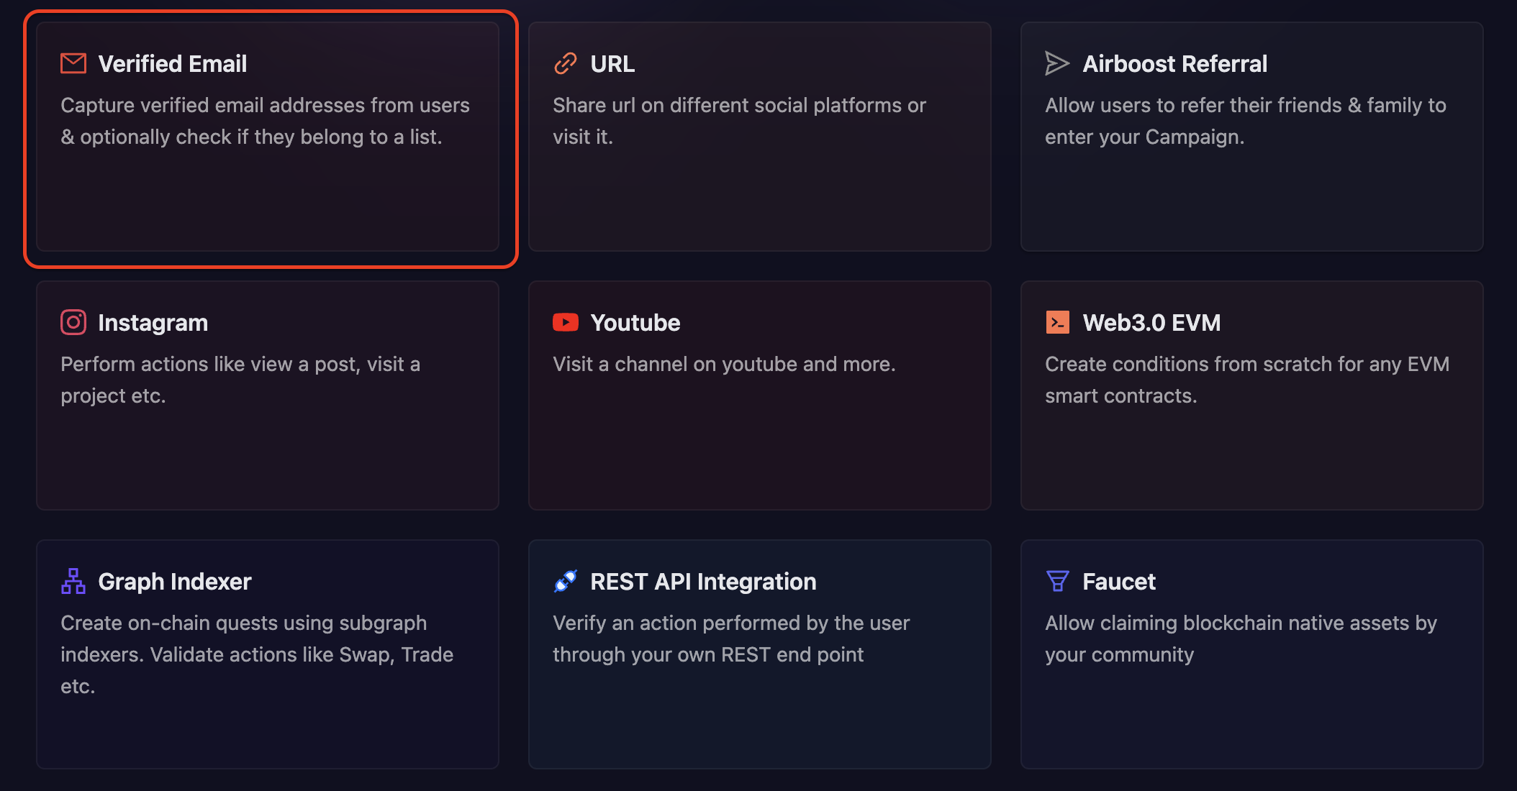This screenshot has width=1517, height=791.
Task: Click the Airboost Referral paper plane icon
Action: 1056,63
